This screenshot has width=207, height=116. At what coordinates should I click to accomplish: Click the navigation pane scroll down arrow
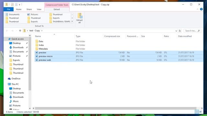(30, 108)
